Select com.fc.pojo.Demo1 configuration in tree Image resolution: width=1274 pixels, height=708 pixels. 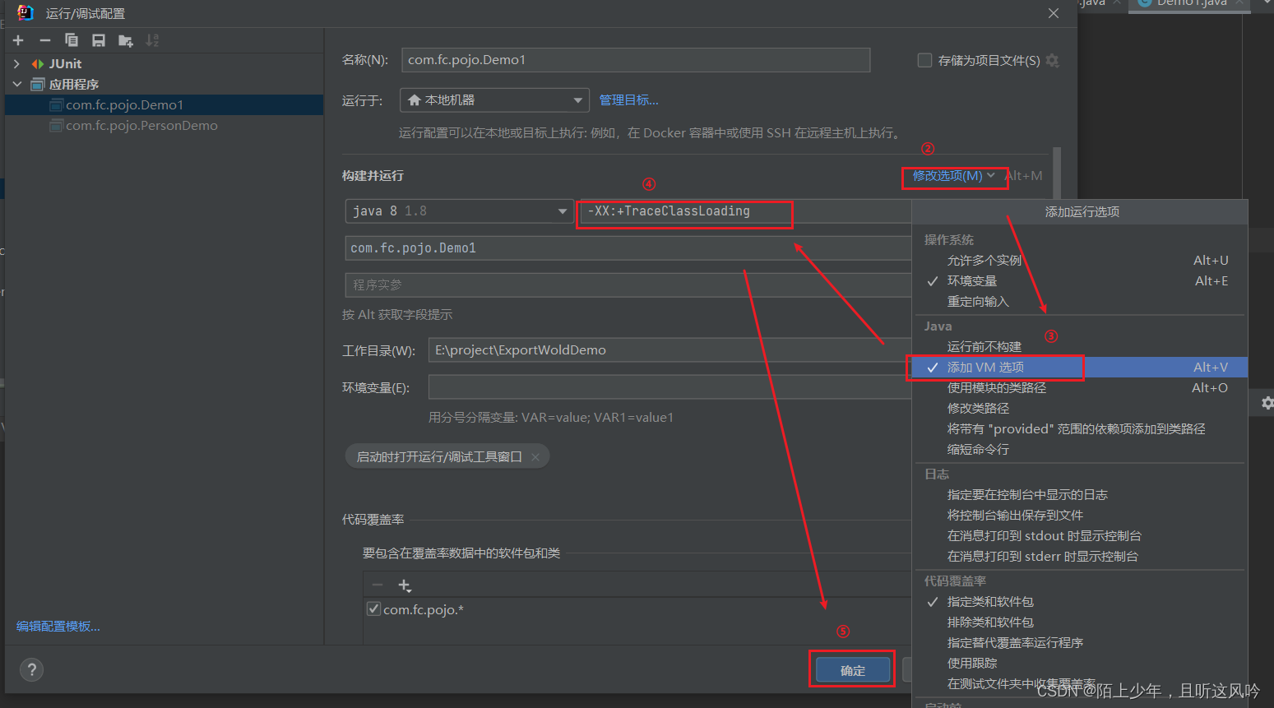pyautogui.click(x=164, y=105)
